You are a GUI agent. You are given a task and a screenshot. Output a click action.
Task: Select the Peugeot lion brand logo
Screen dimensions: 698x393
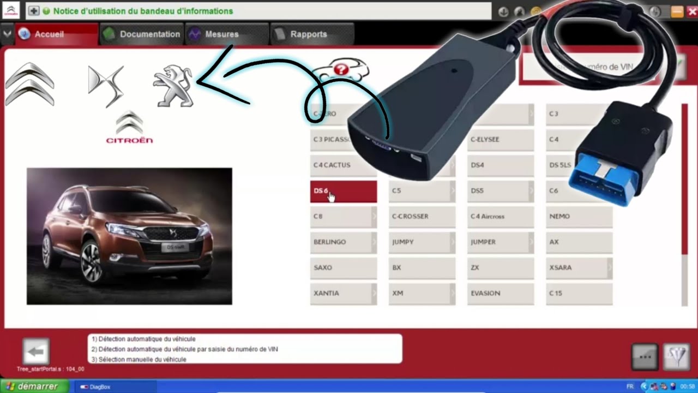[x=173, y=86]
